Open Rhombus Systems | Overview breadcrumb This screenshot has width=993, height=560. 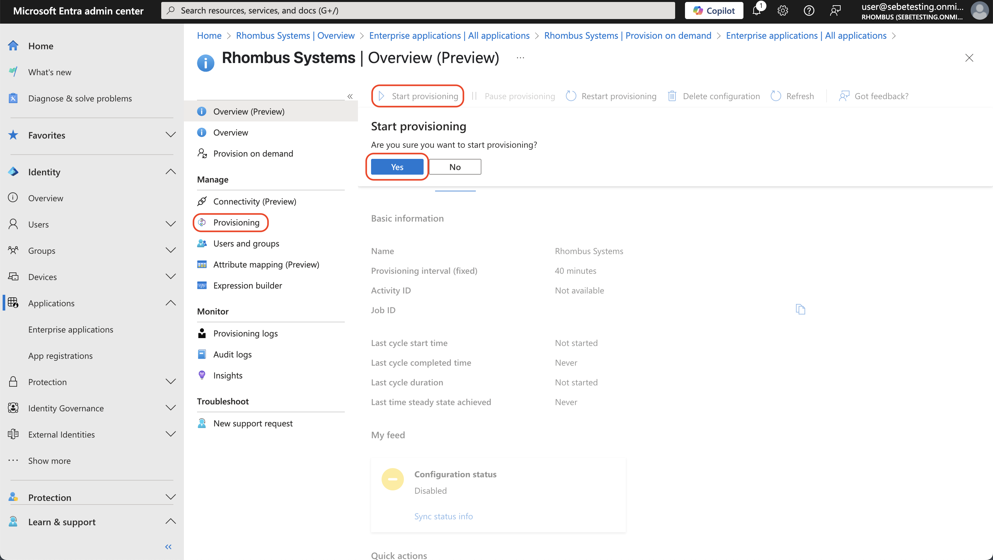pyautogui.click(x=295, y=35)
